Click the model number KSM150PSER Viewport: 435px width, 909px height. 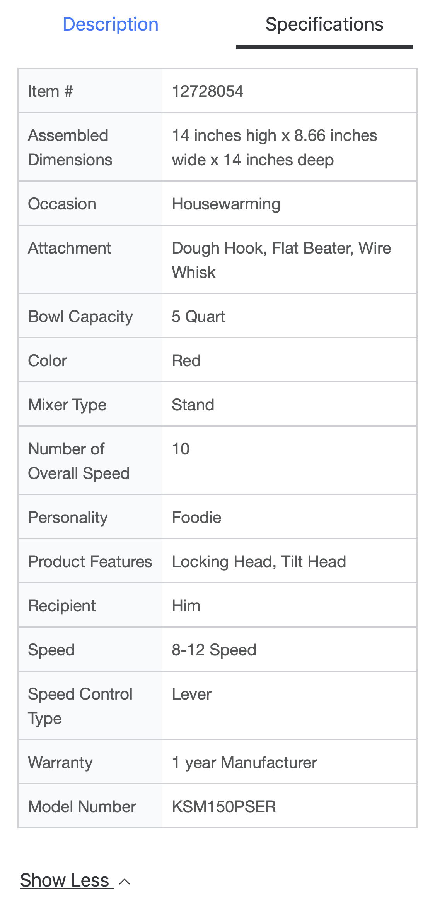[x=224, y=807]
